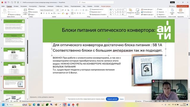Click Восстановить reset slide button
The height and width of the screenshot is (107, 190).
pos(33,12)
